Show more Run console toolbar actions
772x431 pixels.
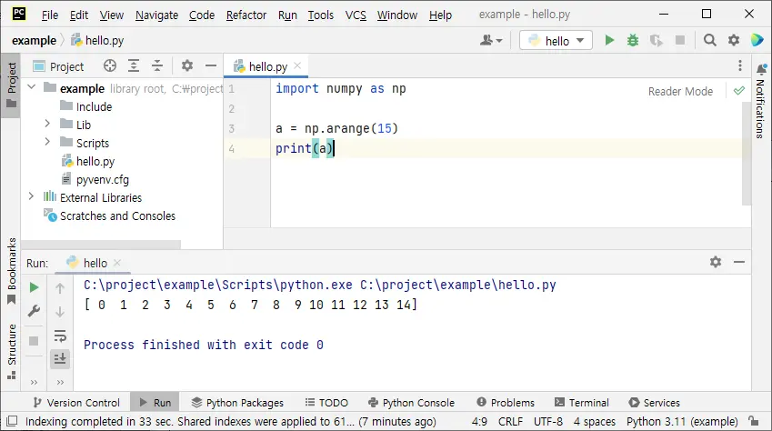click(60, 382)
